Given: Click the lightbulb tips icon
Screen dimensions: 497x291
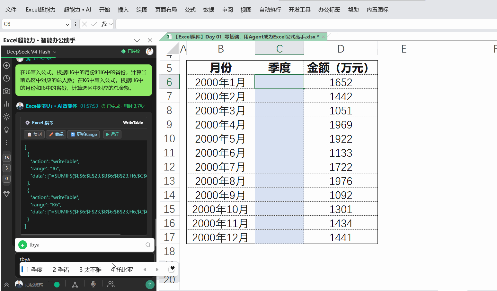Looking at the screenshot, I should (6, 129).
